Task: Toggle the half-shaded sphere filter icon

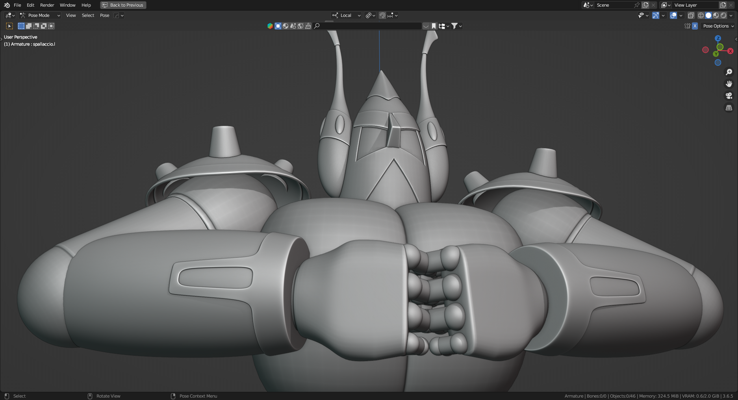Action: [286, 26]
